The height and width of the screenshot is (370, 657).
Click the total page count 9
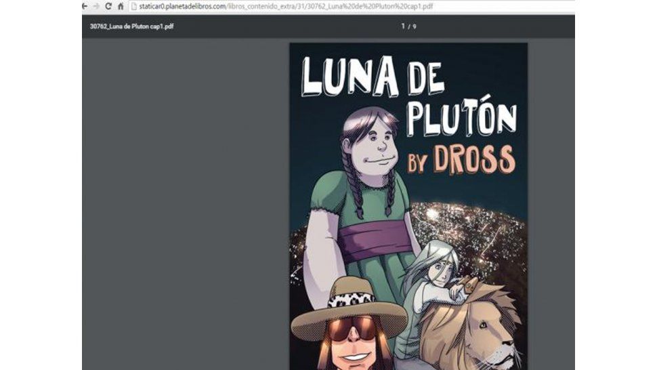click(415, 27)
